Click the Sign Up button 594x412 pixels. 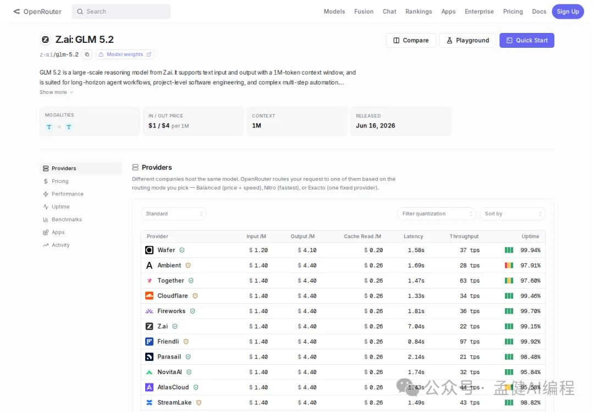click(x=568, y=12)
